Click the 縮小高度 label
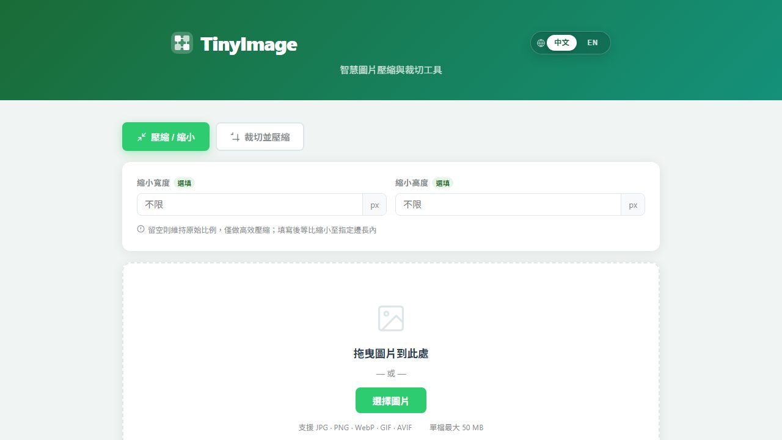The image size is (782, 440). click(412, 183)
